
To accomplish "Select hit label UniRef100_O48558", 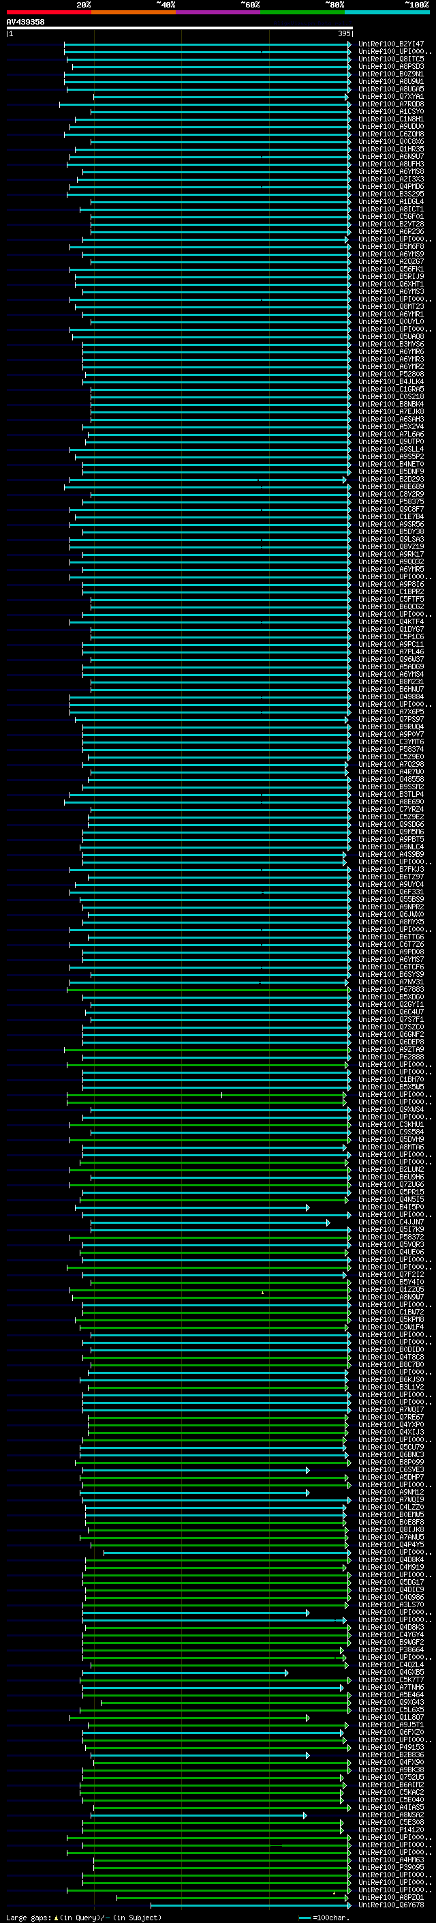I will [x=391, y=779].
